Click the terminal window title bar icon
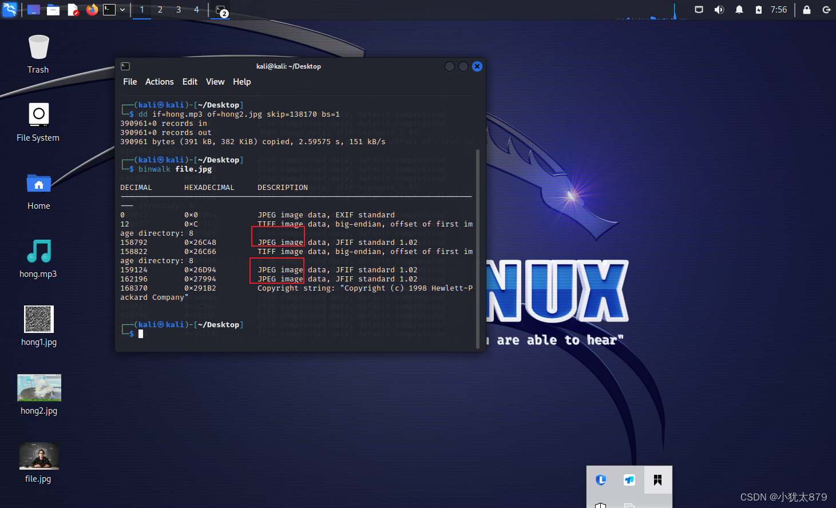 (x=125, y=66)
